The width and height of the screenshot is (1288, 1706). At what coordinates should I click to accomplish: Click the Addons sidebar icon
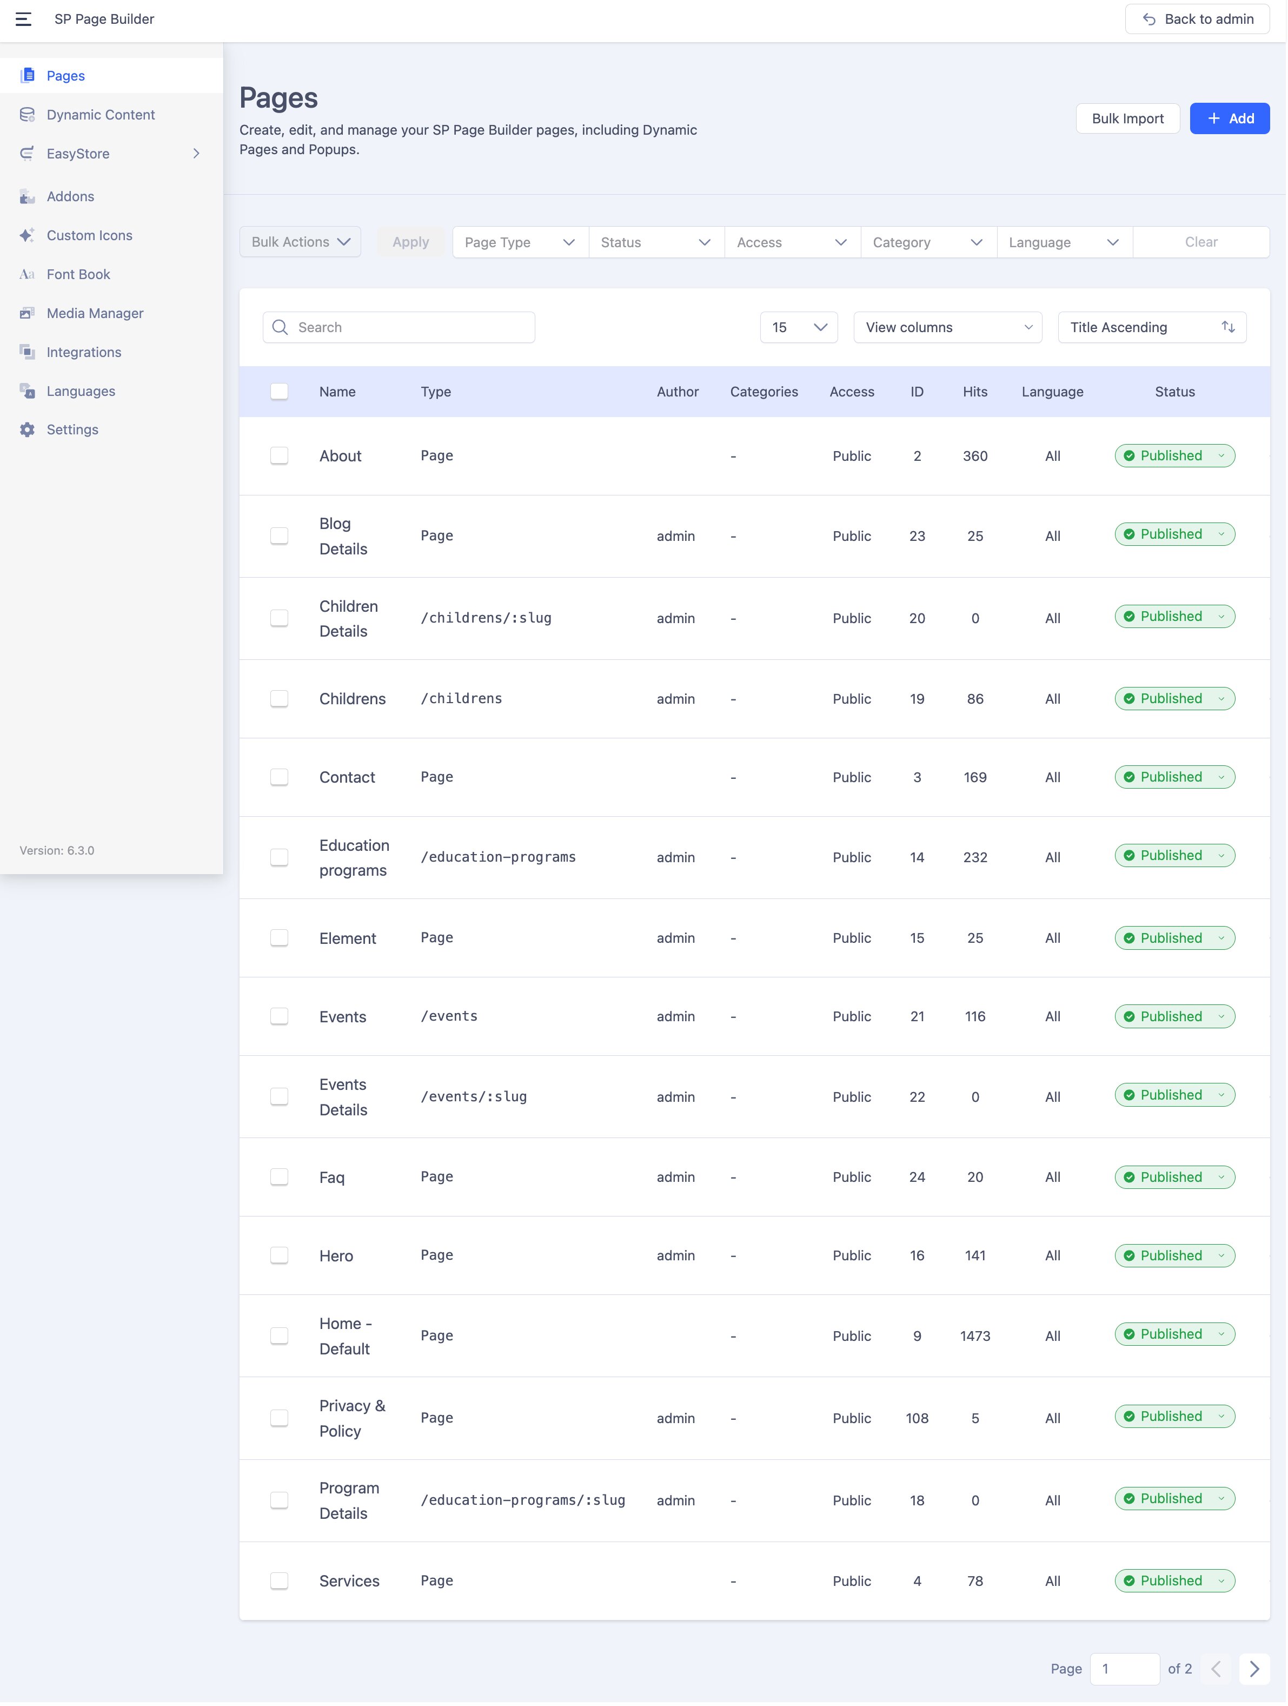tap(27, 197)
